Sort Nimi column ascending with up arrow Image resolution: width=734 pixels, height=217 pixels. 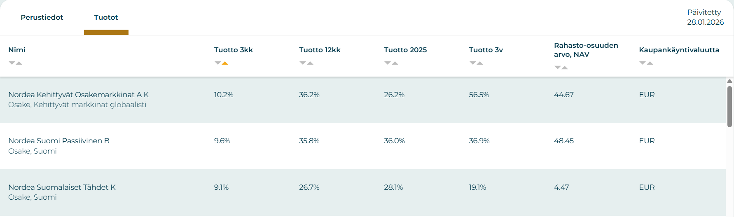point(19,63)
